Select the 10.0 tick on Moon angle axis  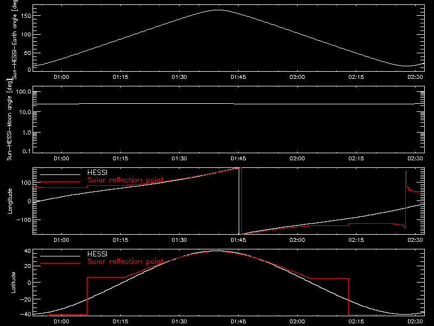(x=25, y=112)
